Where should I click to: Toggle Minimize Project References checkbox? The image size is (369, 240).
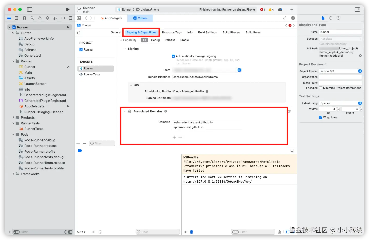321,88
